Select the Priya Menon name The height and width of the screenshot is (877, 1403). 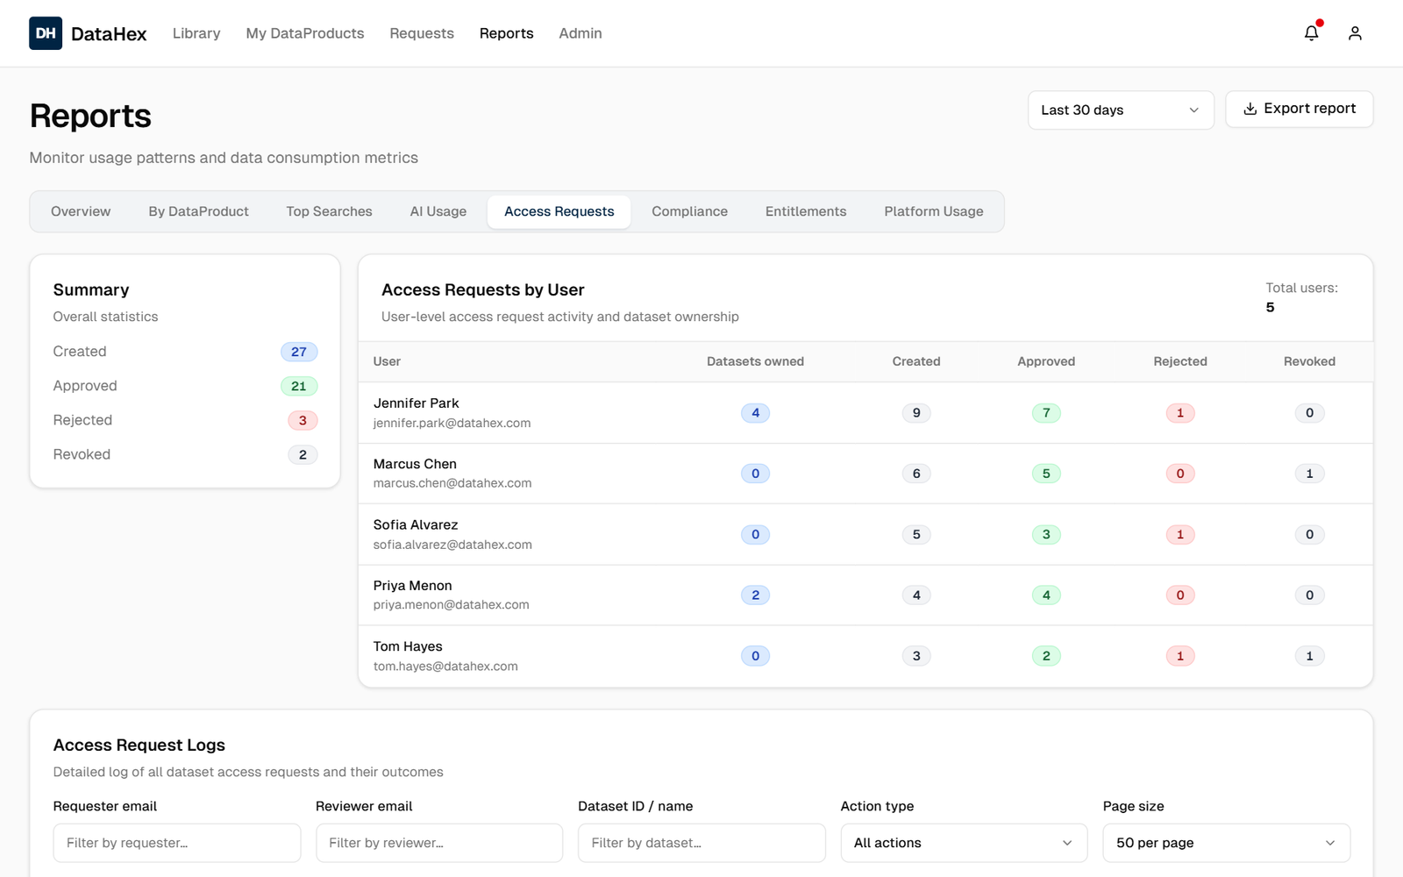coord(413,586)
